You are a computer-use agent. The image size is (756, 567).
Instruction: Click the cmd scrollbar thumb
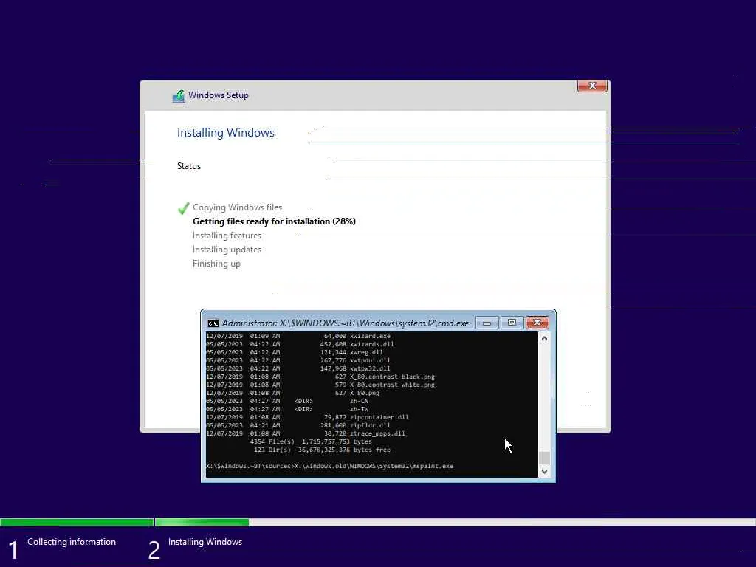click(x=544, y=458)
